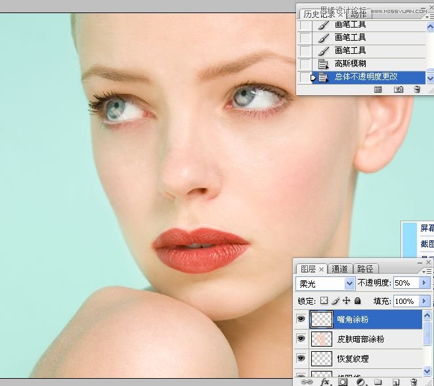Hide the 皮肤暗部涂粉 layer via eye icon

pos(301,339)
